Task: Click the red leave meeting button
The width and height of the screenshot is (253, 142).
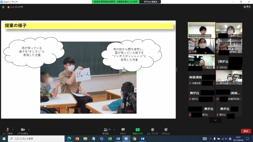Action: click(x=246, y=131)
